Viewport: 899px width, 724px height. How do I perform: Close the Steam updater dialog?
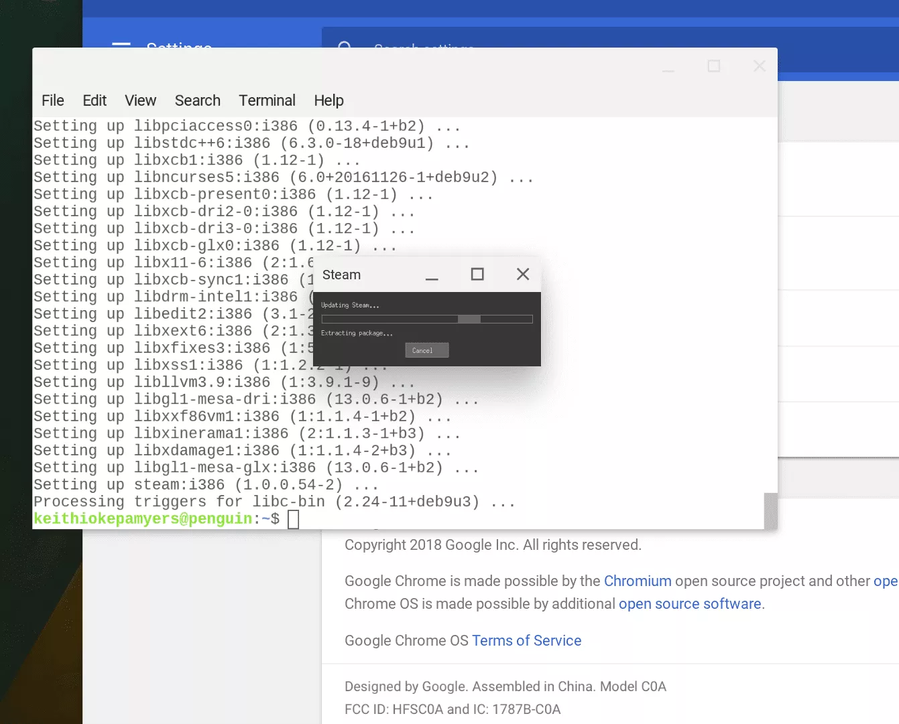click(523, 275)
